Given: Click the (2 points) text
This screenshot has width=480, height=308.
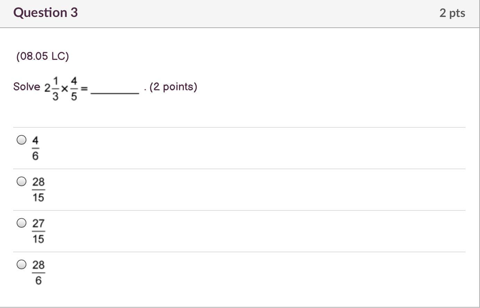Looking at the screenshot, I should coord(173,87).
